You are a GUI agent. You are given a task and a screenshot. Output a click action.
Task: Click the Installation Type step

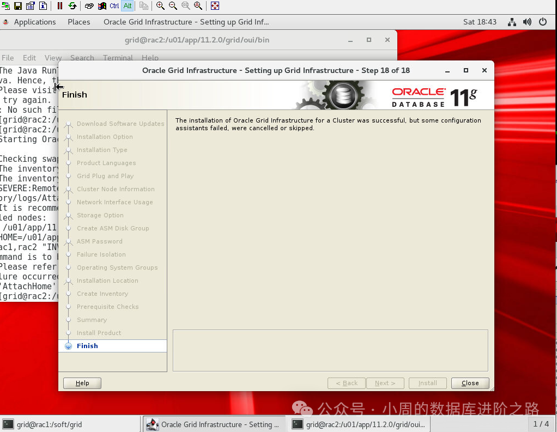(102, 150)
